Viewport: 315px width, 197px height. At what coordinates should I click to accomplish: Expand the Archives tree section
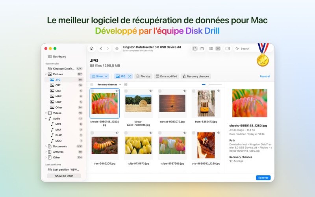[x=46, y=152]
